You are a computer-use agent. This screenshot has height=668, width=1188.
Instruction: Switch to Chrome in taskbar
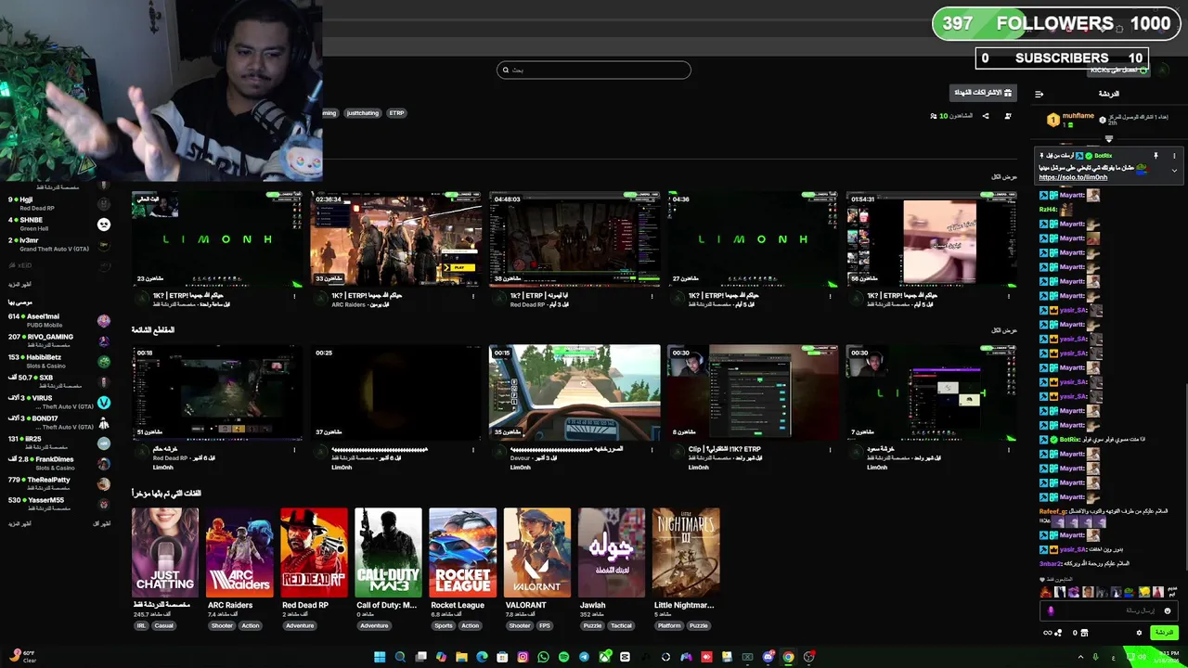point(788,657)
